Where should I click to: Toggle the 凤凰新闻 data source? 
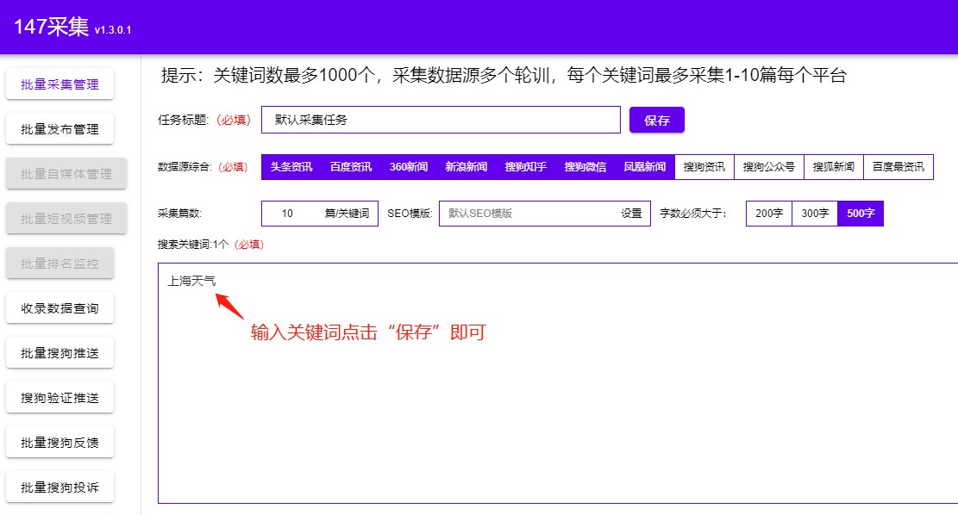645,166
